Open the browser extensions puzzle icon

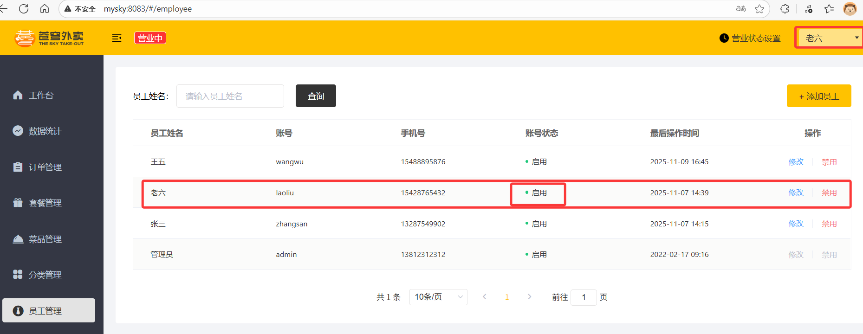785,9
